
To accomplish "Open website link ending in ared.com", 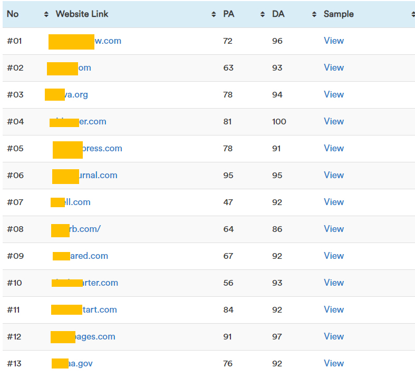I will tap(90, 256).
